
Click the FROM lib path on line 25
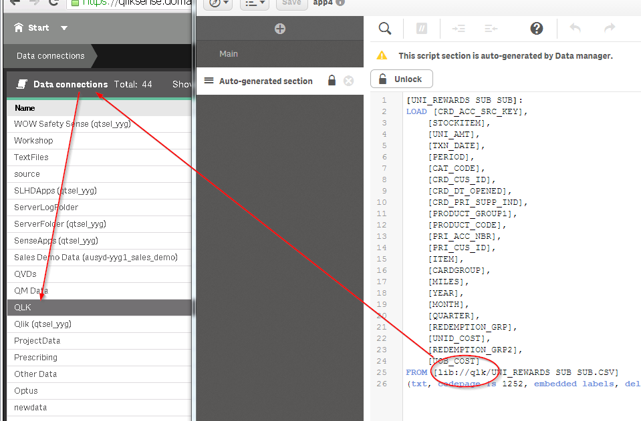coord(526,372)
